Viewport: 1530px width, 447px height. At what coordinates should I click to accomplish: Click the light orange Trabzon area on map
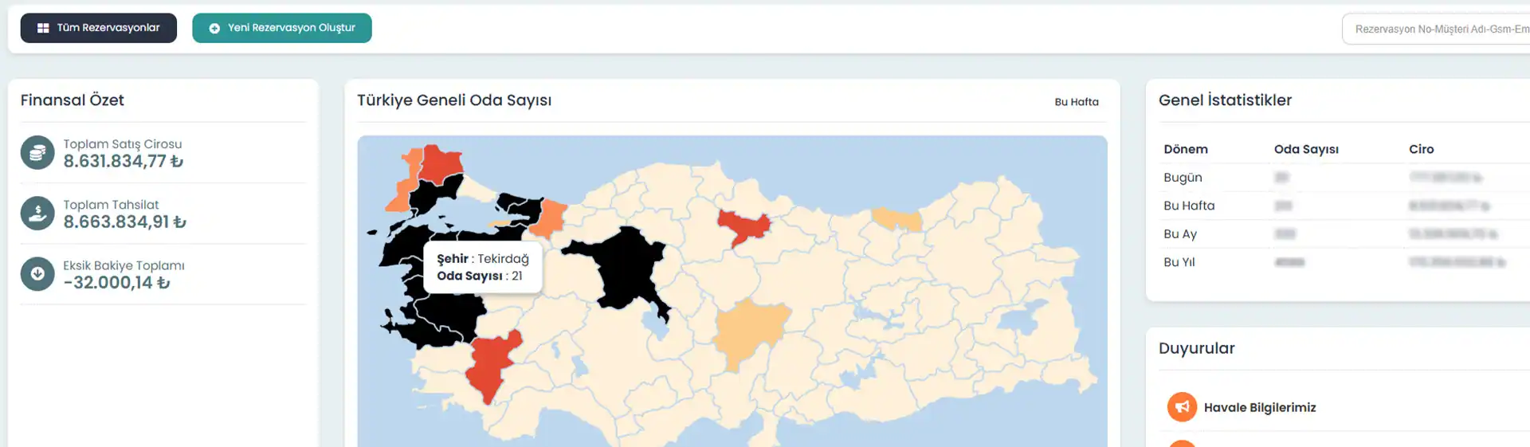(898, 218)
